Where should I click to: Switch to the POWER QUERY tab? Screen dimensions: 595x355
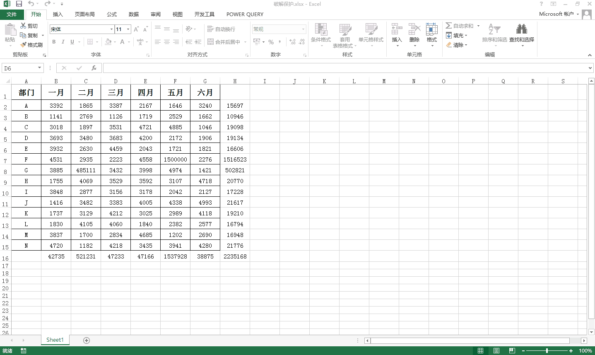(x=245, y=14)
